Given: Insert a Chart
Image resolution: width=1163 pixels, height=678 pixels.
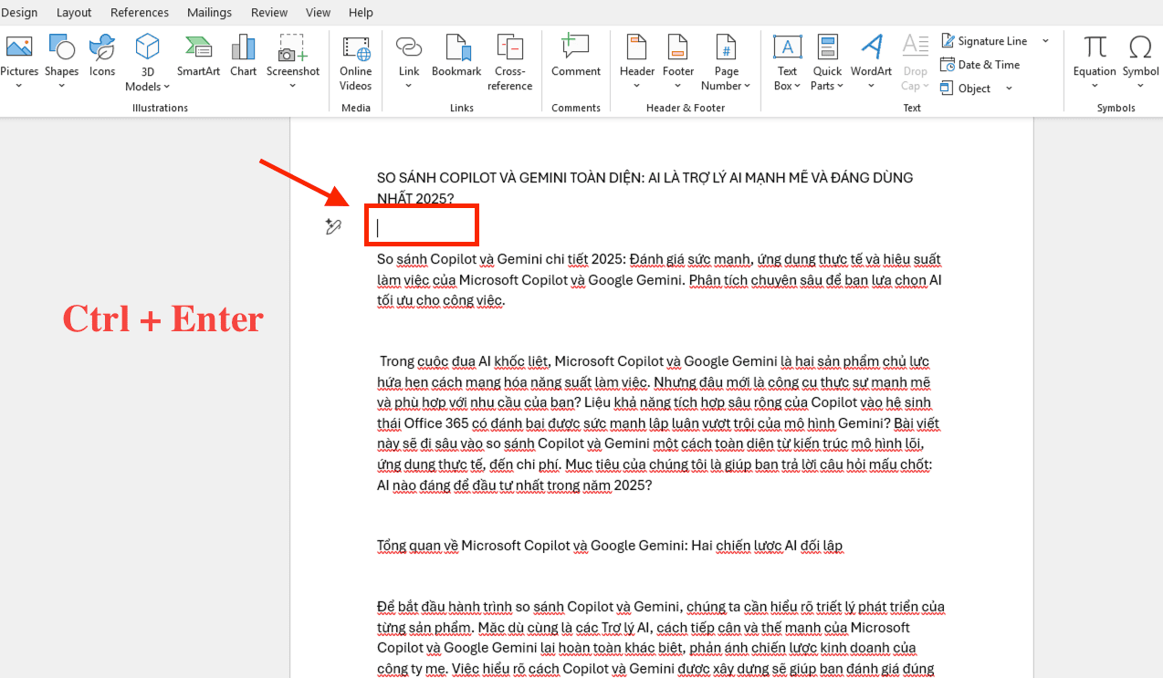Looking at the screenshot, I should click(243, 57).
